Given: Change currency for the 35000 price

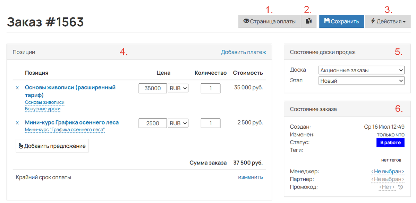Looking at the screenshot, I should click(x=178, y=88).
